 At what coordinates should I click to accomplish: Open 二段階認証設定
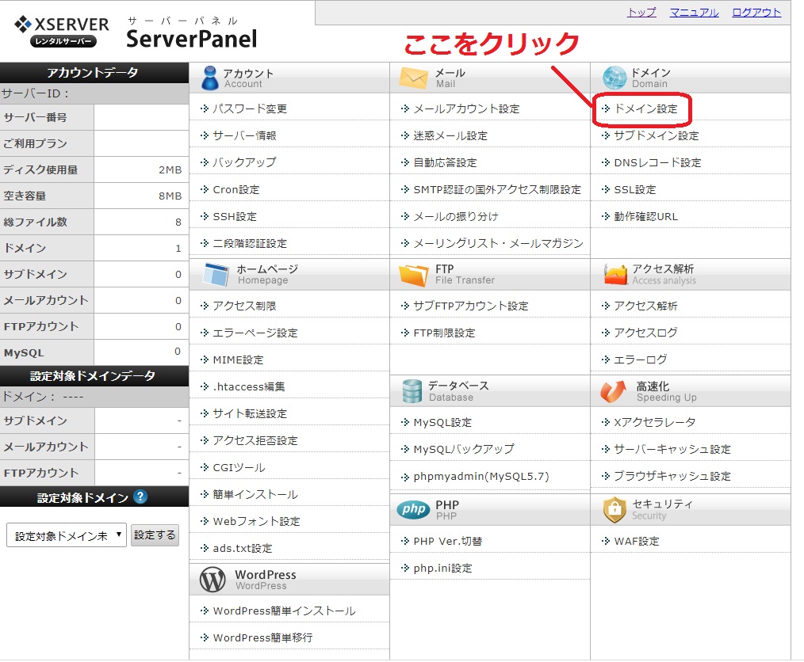pos(250,243)
